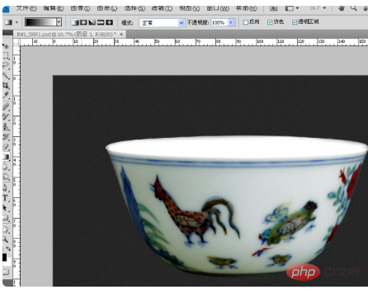Select the Move tool
The height and width of the screenshot is (299, 368).
tap(6, 46)
